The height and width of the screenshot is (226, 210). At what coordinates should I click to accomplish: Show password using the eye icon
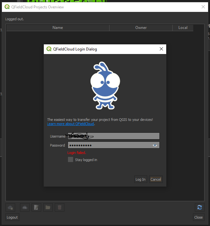[155, 145]
